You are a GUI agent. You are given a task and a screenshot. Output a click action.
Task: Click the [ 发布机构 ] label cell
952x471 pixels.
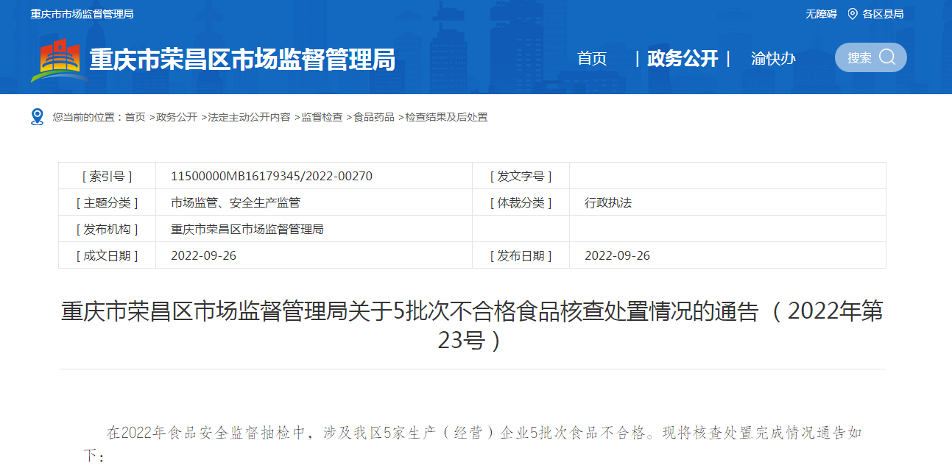[107, 229]
